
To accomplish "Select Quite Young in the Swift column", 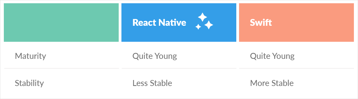I will [272, 56].
